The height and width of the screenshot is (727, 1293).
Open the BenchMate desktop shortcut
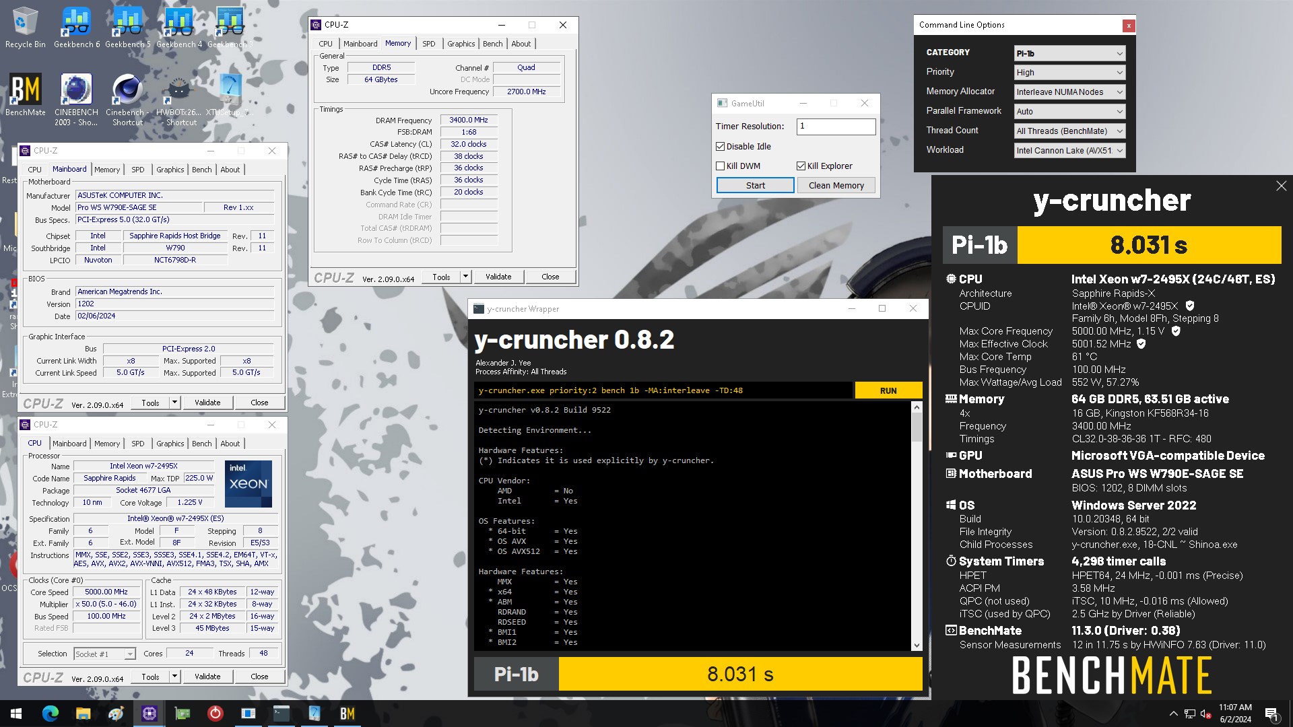point(26,95)
